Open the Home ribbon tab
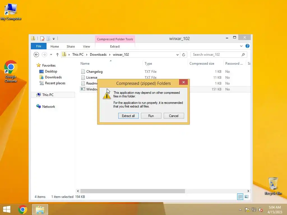287x215 pixels. [55, 46]
